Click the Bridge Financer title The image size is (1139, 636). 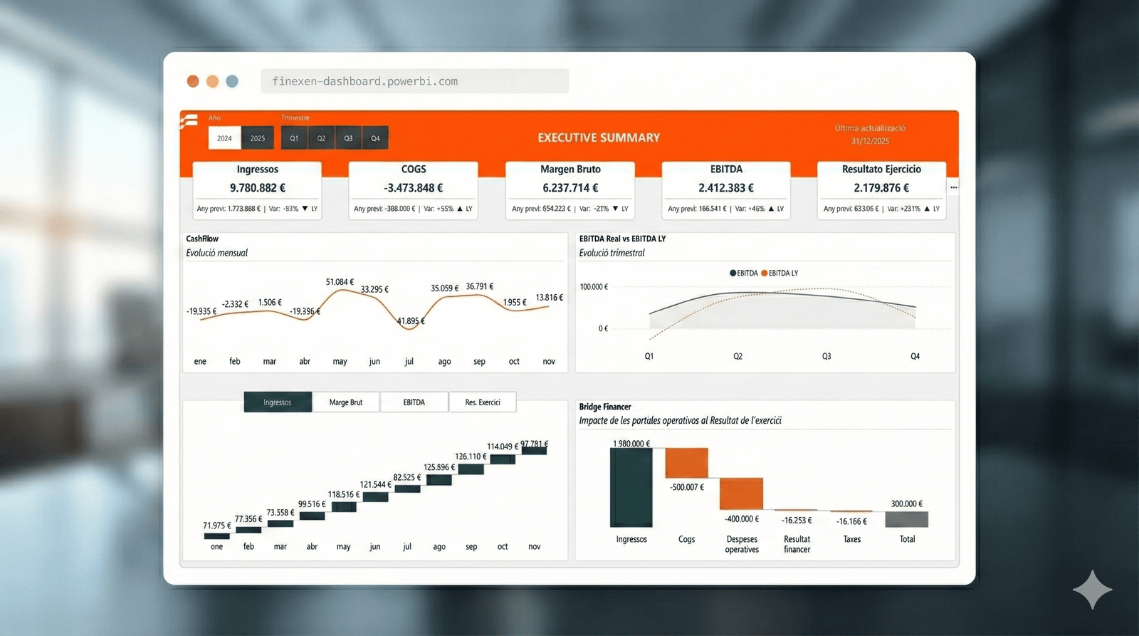pos(605,407)
